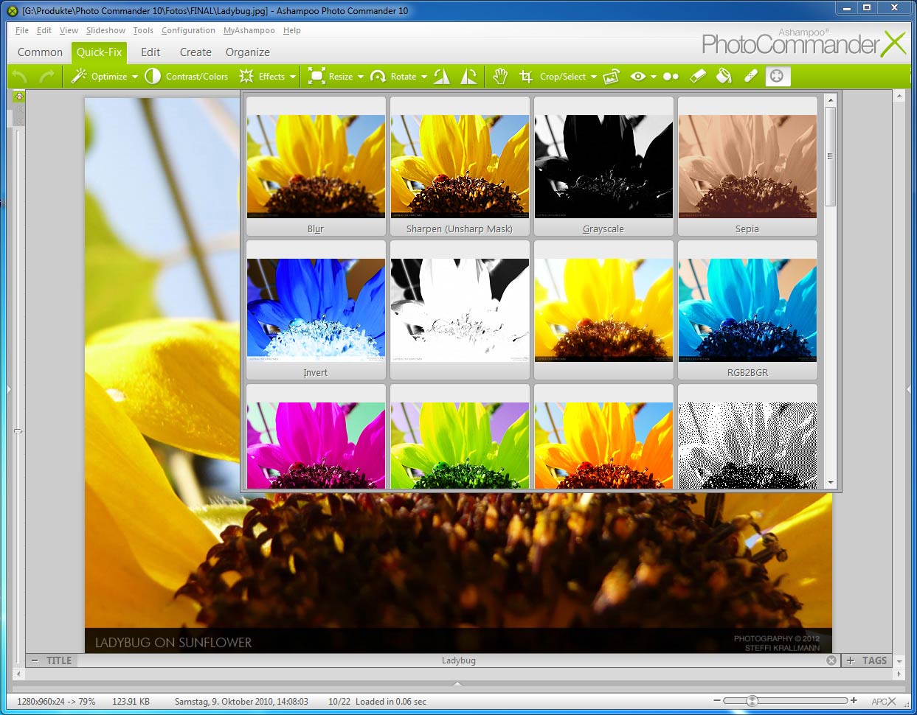Clear the Ladybug title with the x button
This screenshot has width=917, height=715.
click(x=831, y=660)
